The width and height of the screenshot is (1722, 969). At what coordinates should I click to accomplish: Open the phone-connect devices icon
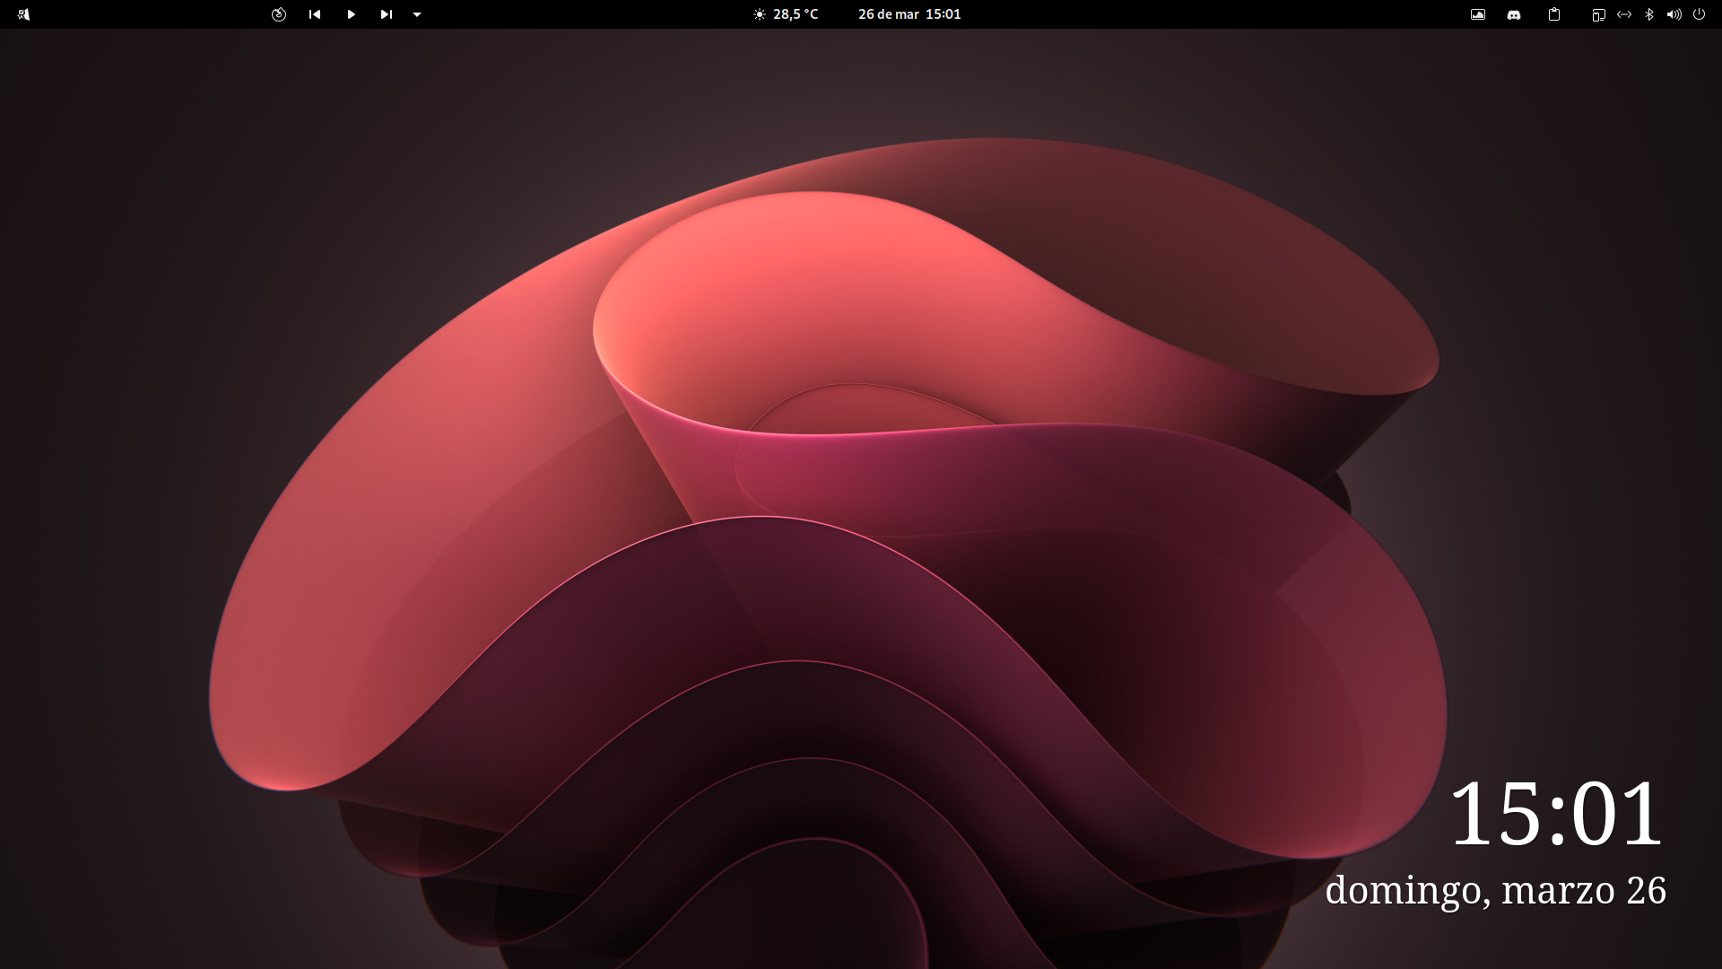[x=1598, y=14]
